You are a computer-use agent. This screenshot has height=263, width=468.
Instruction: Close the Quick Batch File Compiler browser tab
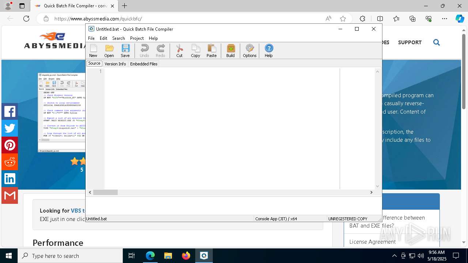pos(112,6)
